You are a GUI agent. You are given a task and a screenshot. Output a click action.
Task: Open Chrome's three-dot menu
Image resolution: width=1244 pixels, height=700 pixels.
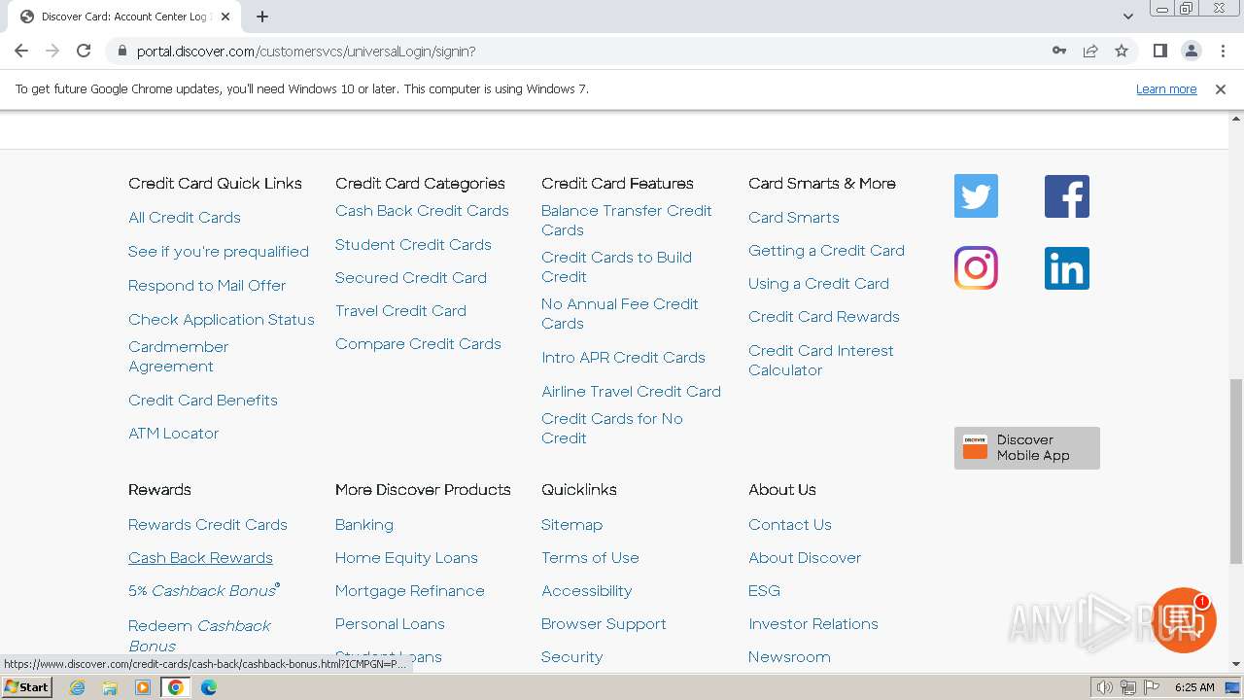pos(1223,51)
